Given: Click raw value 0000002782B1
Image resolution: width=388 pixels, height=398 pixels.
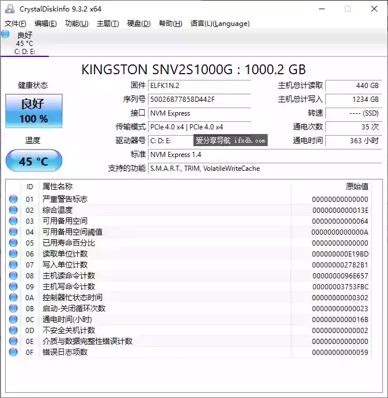Looking at the screenshot, I should [x=340, y=265].
